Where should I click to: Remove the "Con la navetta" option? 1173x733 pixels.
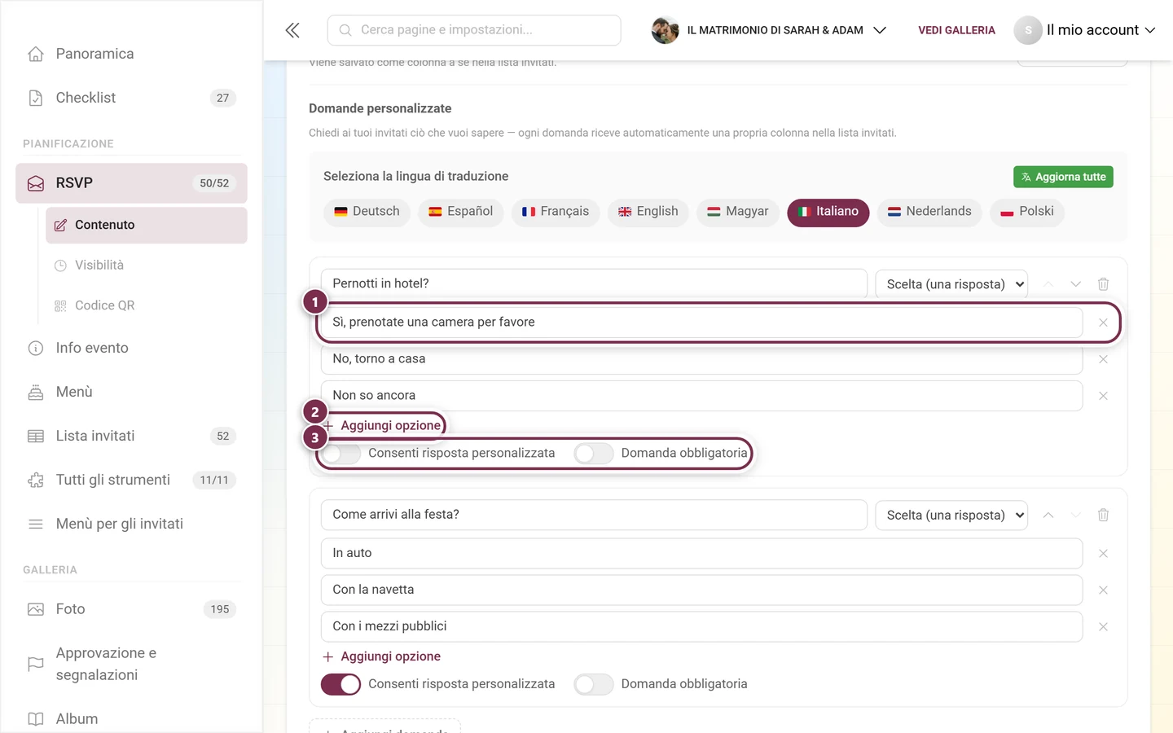click(1103, 590)
